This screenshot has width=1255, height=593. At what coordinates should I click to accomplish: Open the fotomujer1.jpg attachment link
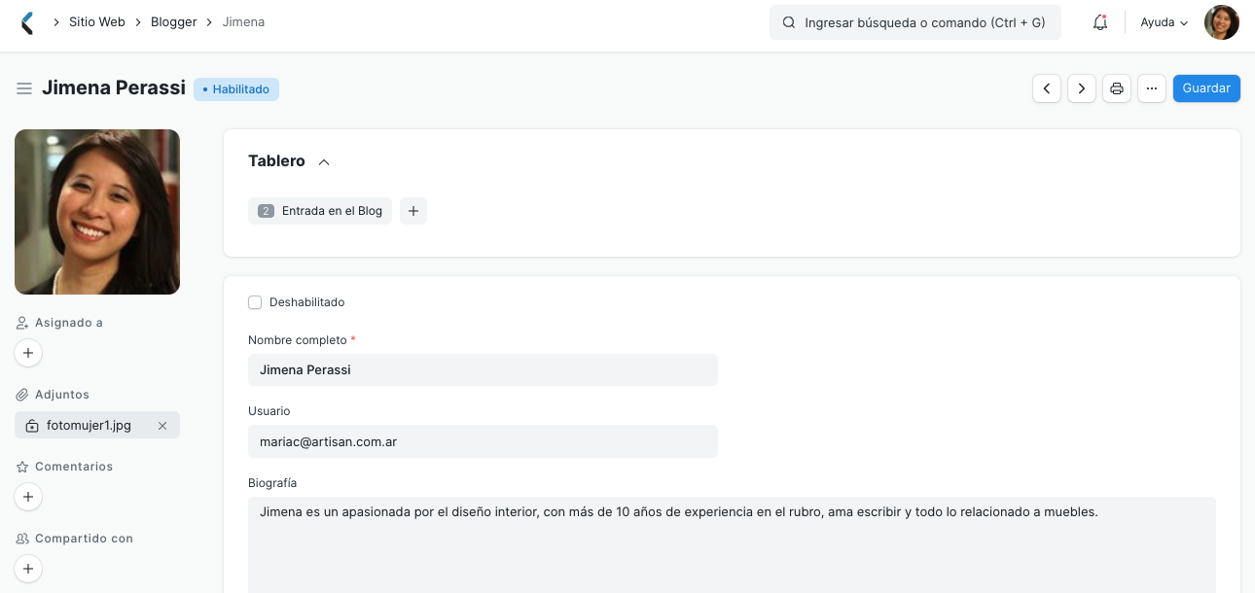click(89, 426)
